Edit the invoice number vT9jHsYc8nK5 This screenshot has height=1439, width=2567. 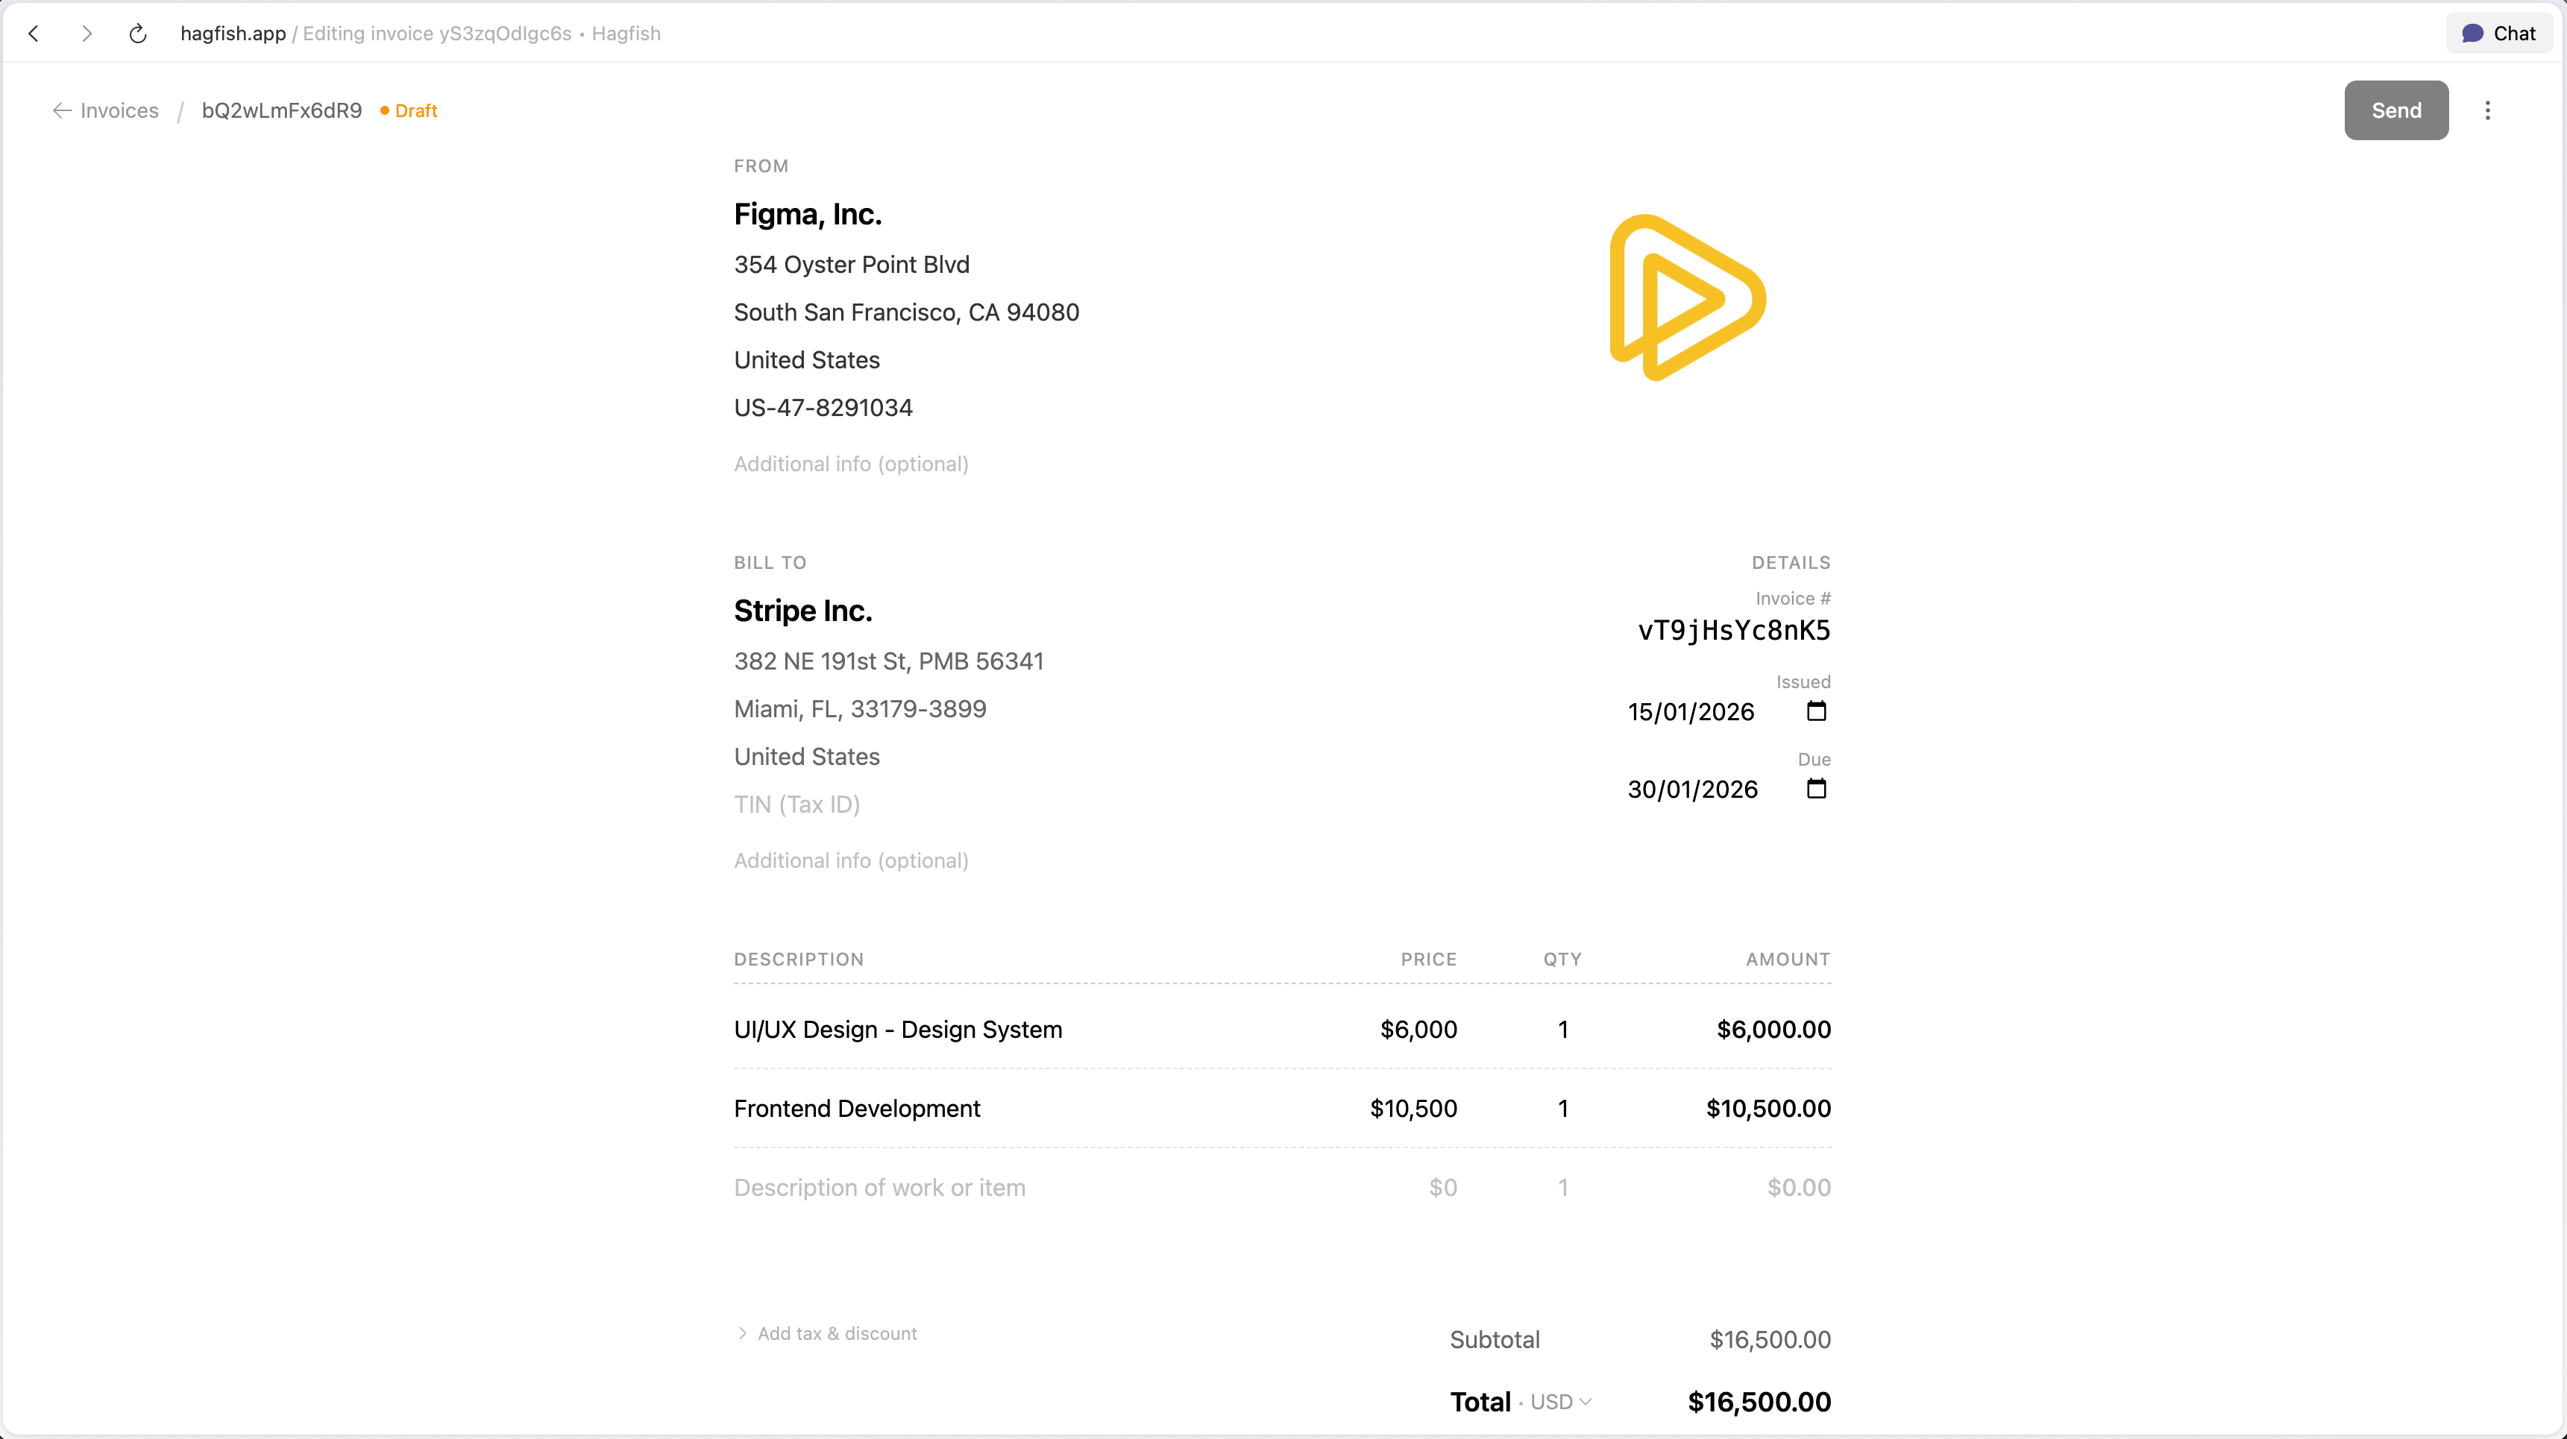[x=1734, y=630]
